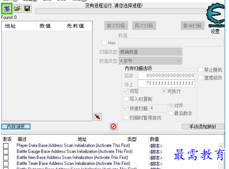Click the 先前值 column header in results list

(78, 26)
